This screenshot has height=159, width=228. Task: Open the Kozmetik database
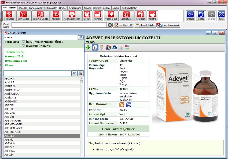[x=56, y=16]
